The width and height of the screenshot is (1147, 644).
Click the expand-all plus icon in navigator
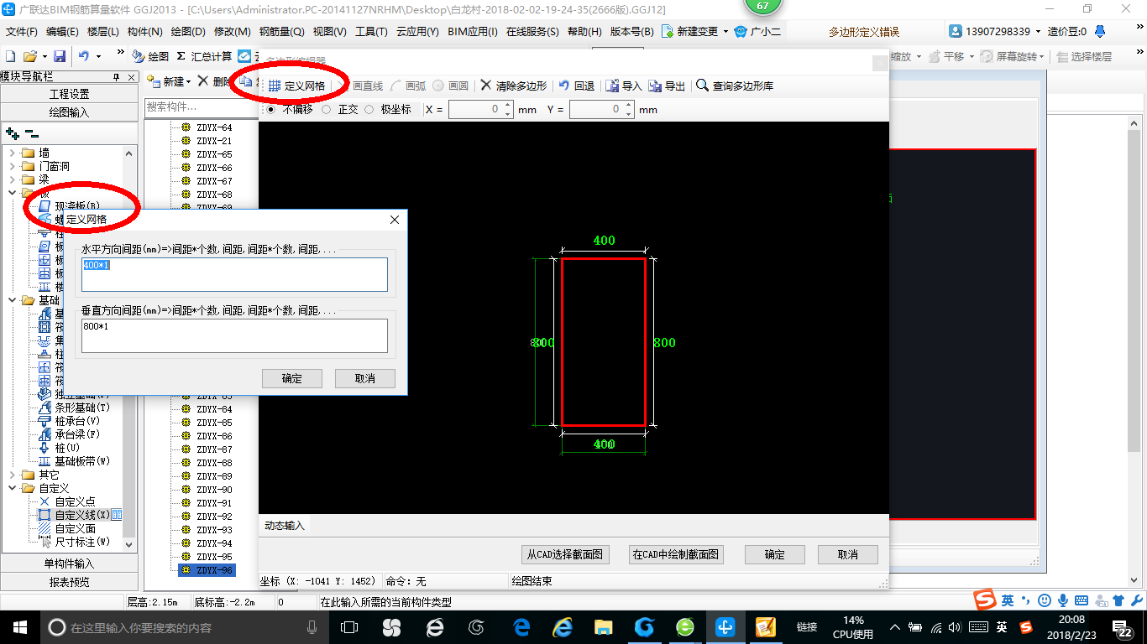12,133
